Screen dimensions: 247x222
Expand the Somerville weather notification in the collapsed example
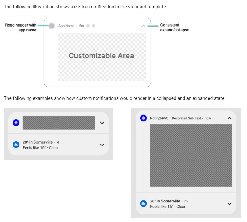pos(102,145)
